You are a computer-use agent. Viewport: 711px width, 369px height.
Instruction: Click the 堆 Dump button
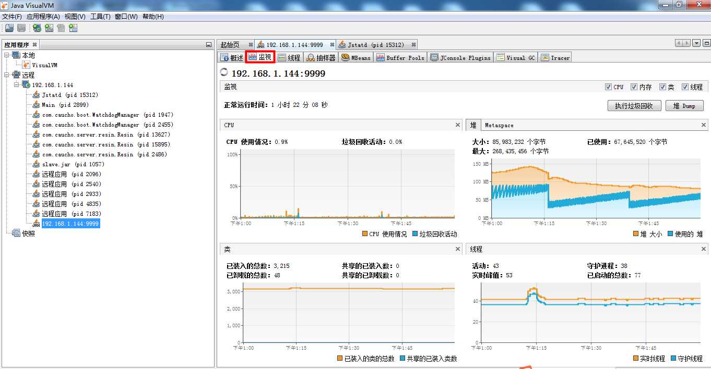coord(685,106)
